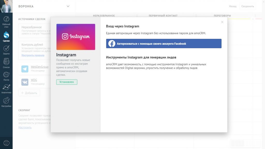The image size is (265, 149).
Task: Open the WDG source link
Action: (x=34, y=80)
